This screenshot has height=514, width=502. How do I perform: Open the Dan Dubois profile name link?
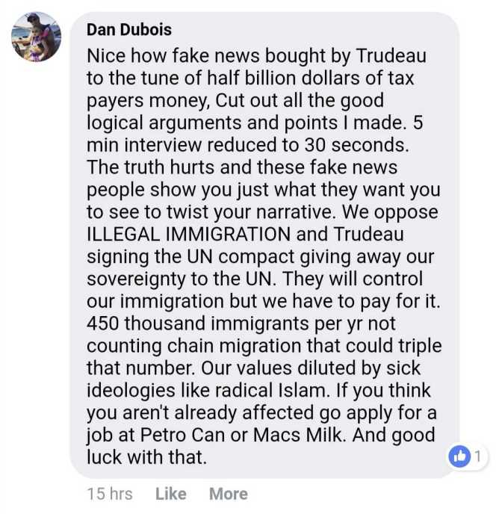(x=129, y=30)
